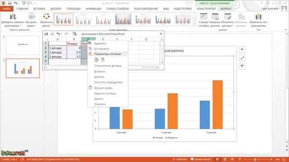The width and height of the screenshot is (289, 162).
Task: Click cell containing Январь
Action: 74,44
